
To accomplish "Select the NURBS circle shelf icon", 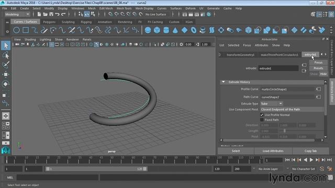I will [16, 30].
